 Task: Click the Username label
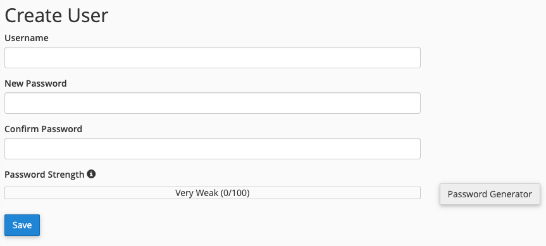[x=27, y=38]
